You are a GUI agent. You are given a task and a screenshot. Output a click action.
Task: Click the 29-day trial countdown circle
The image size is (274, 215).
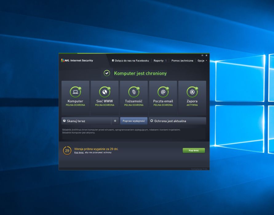pyautogui.click(x=67, y=151)
